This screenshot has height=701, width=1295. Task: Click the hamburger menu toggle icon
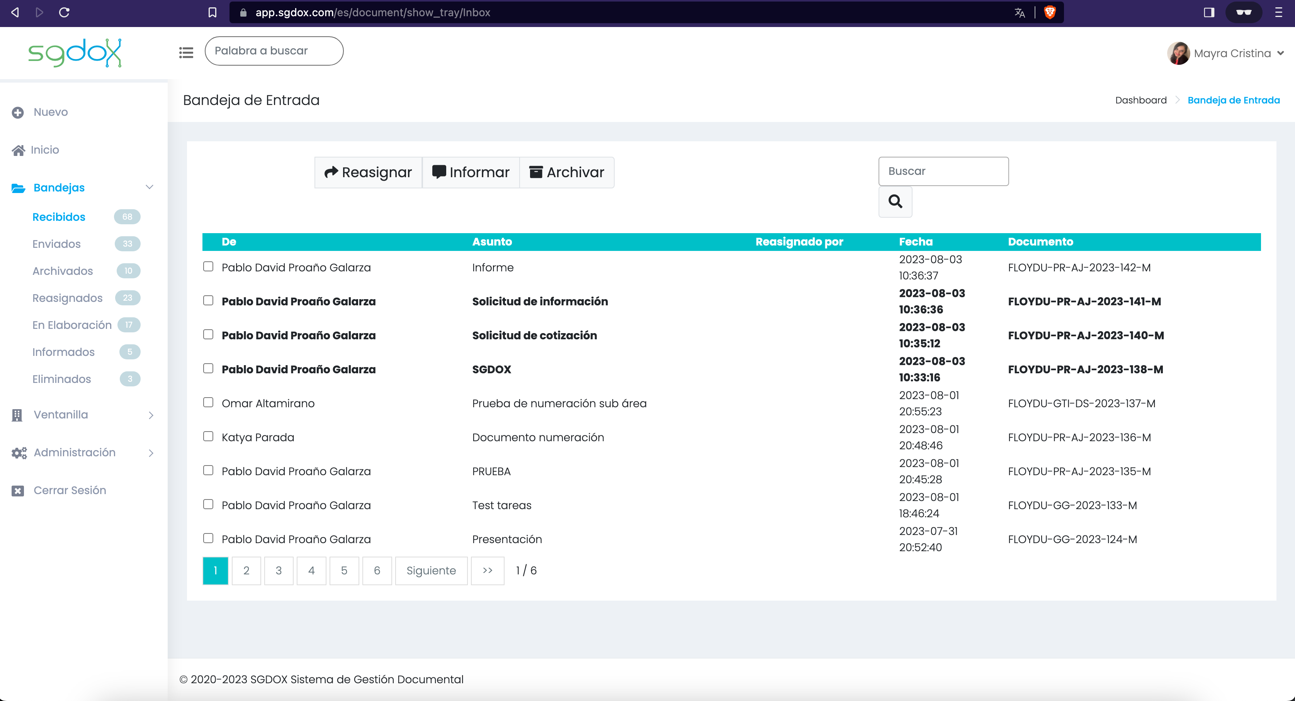coord(186,52)
